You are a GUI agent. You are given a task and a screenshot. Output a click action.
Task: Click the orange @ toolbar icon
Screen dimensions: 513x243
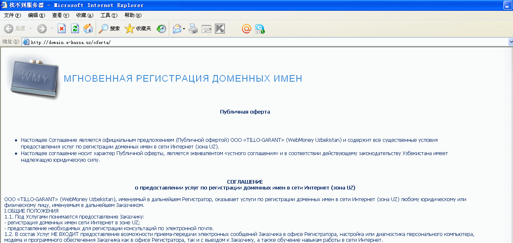coord(247,29)
